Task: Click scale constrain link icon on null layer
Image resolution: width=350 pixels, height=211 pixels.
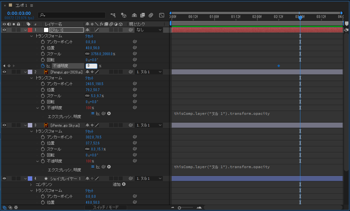Action: click(x=87, y=54)
